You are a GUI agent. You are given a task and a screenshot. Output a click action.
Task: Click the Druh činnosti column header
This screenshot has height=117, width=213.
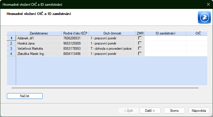pos(112,33)
